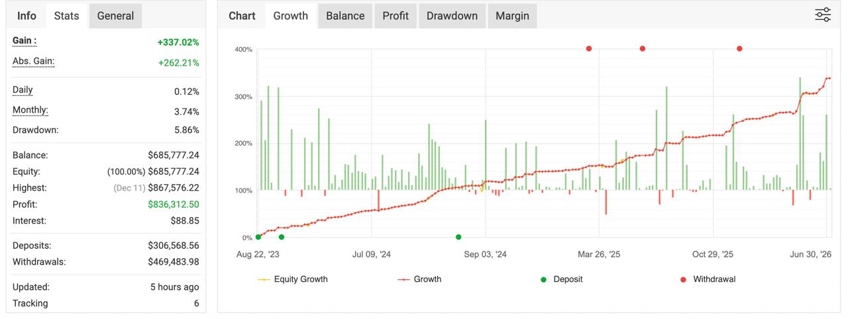Open the General tab

[115, 16]
